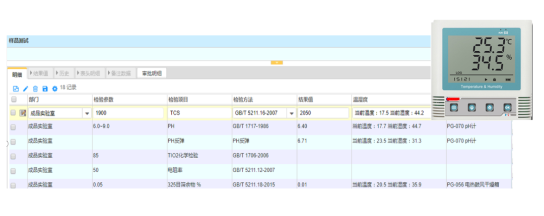Image resolution: width=544 pixels, height=216 pixels.
Task: Check the checkbox for the TCS row
Action: [x=13, y=113]
